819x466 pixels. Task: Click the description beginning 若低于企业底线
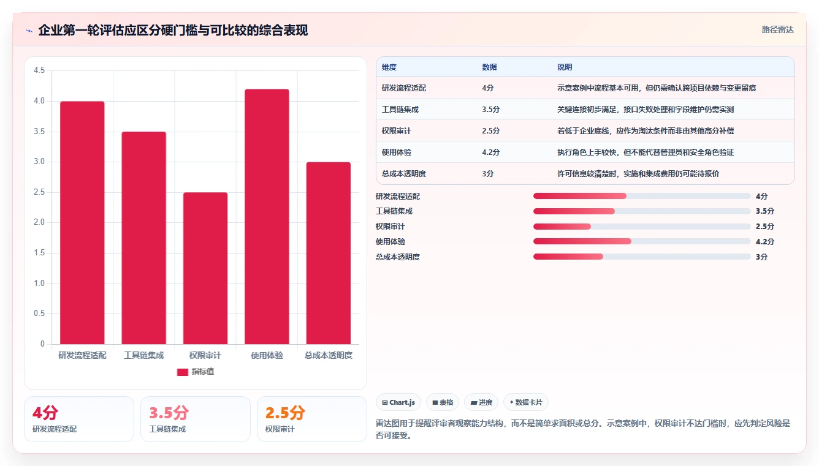(x=646, y=131)
